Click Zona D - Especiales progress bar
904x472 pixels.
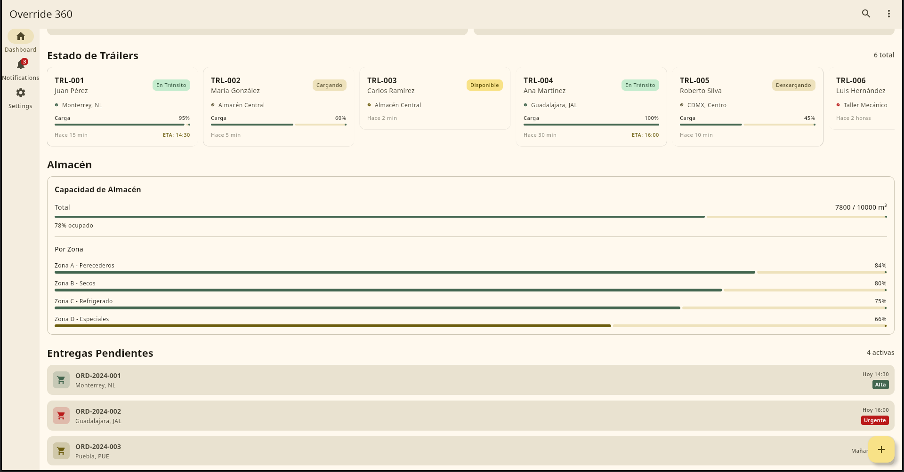470,326
